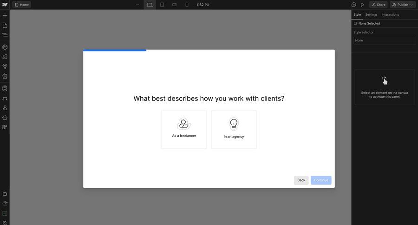This screenshot has width=418, height=225.
Task: Click the Style selector None field
Action: pos(385,40)
